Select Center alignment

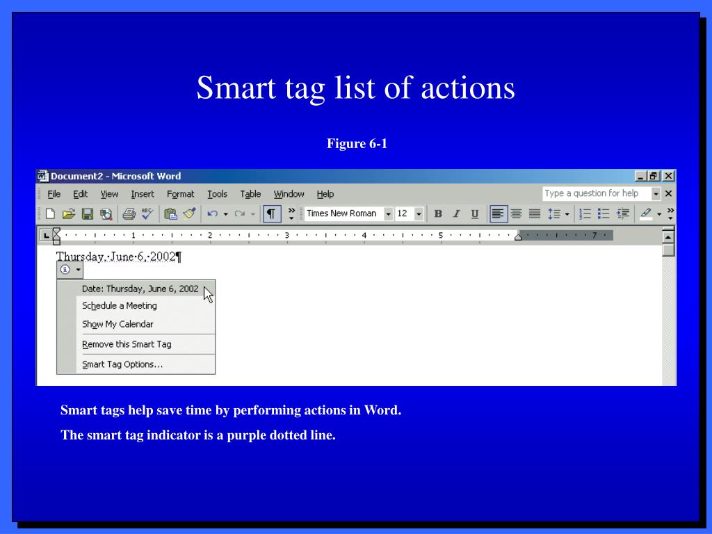point(517,214)
